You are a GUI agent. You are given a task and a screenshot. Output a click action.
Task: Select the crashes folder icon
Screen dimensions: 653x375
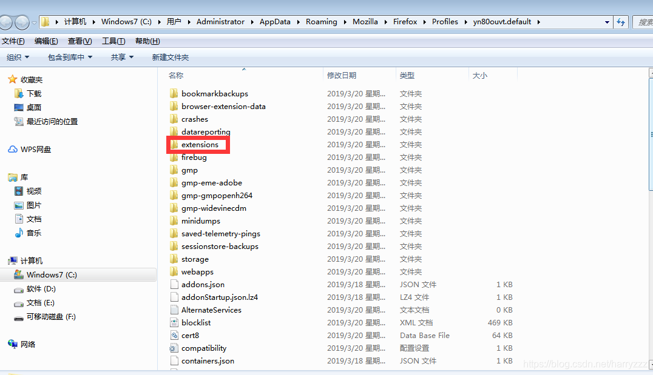pos(174,119)
